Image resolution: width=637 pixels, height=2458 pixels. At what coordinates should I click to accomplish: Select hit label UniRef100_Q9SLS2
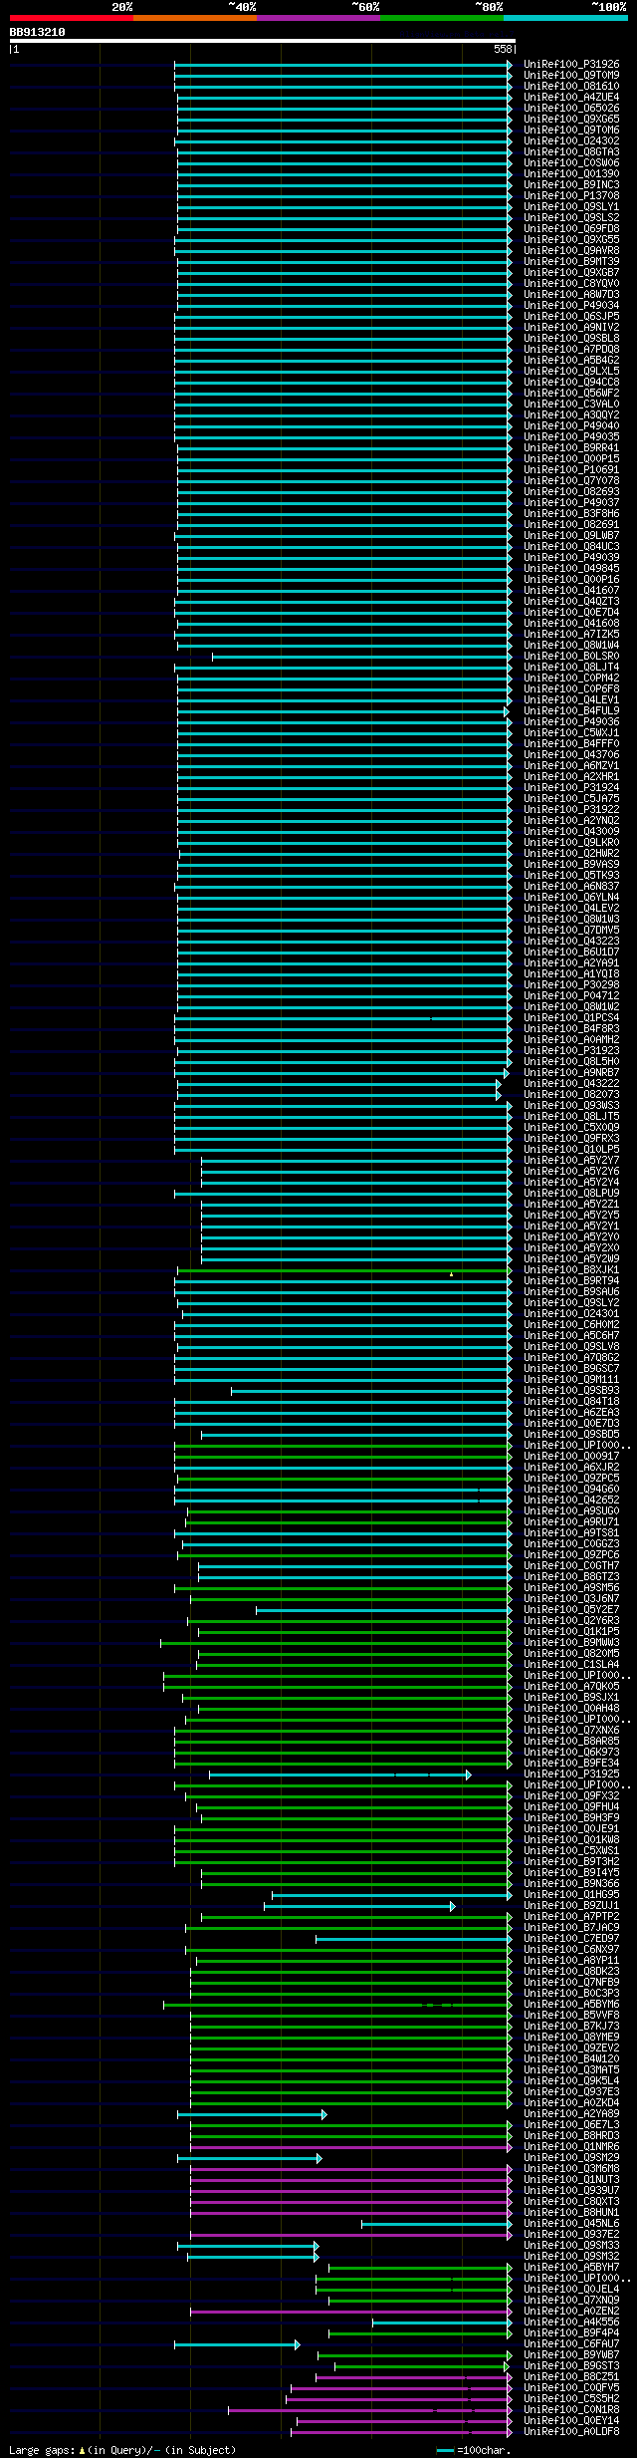571,217
